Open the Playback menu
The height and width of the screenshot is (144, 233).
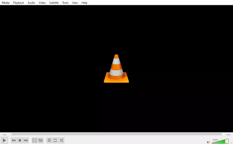point(19,3)
